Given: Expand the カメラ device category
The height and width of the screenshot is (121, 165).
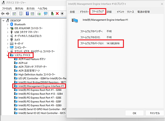Looking at the screenshot, I should click(x=7, y=40).
